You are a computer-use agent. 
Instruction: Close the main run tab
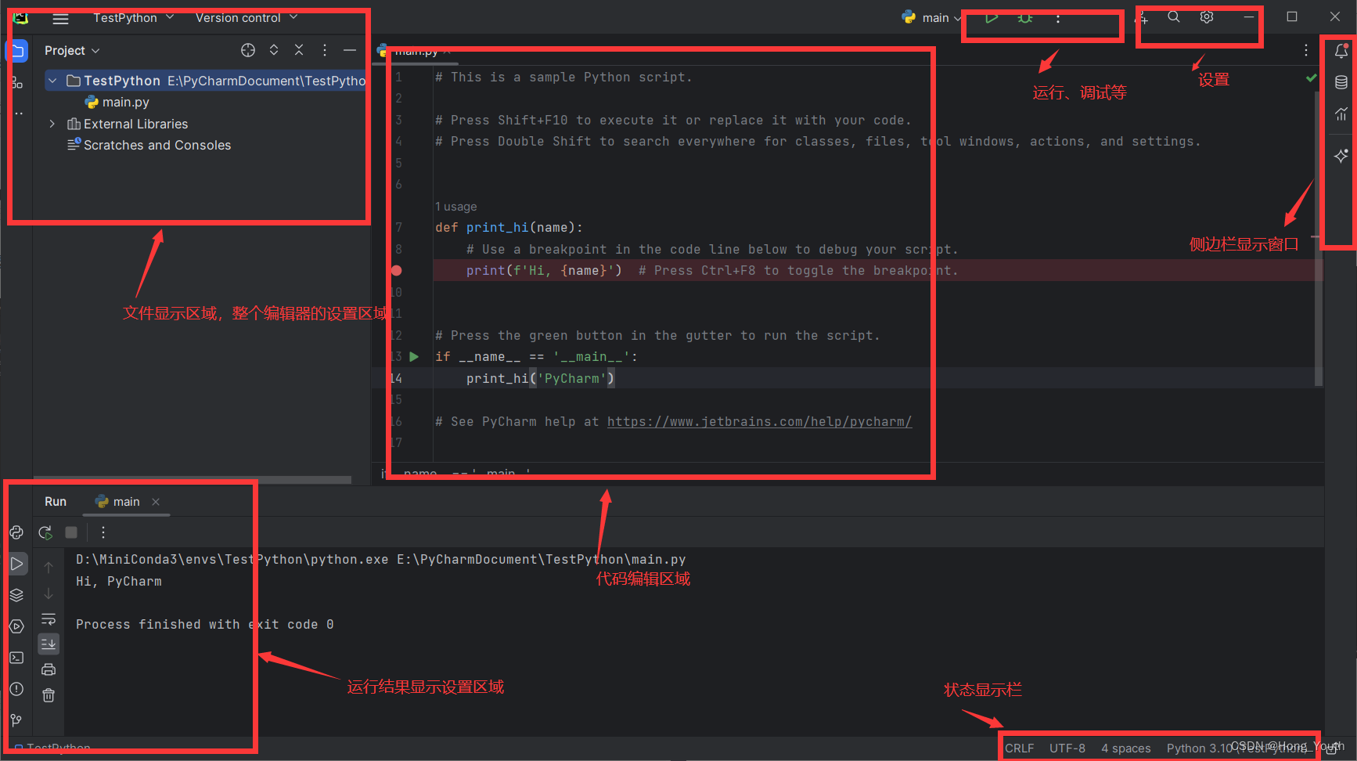point(156,502)
